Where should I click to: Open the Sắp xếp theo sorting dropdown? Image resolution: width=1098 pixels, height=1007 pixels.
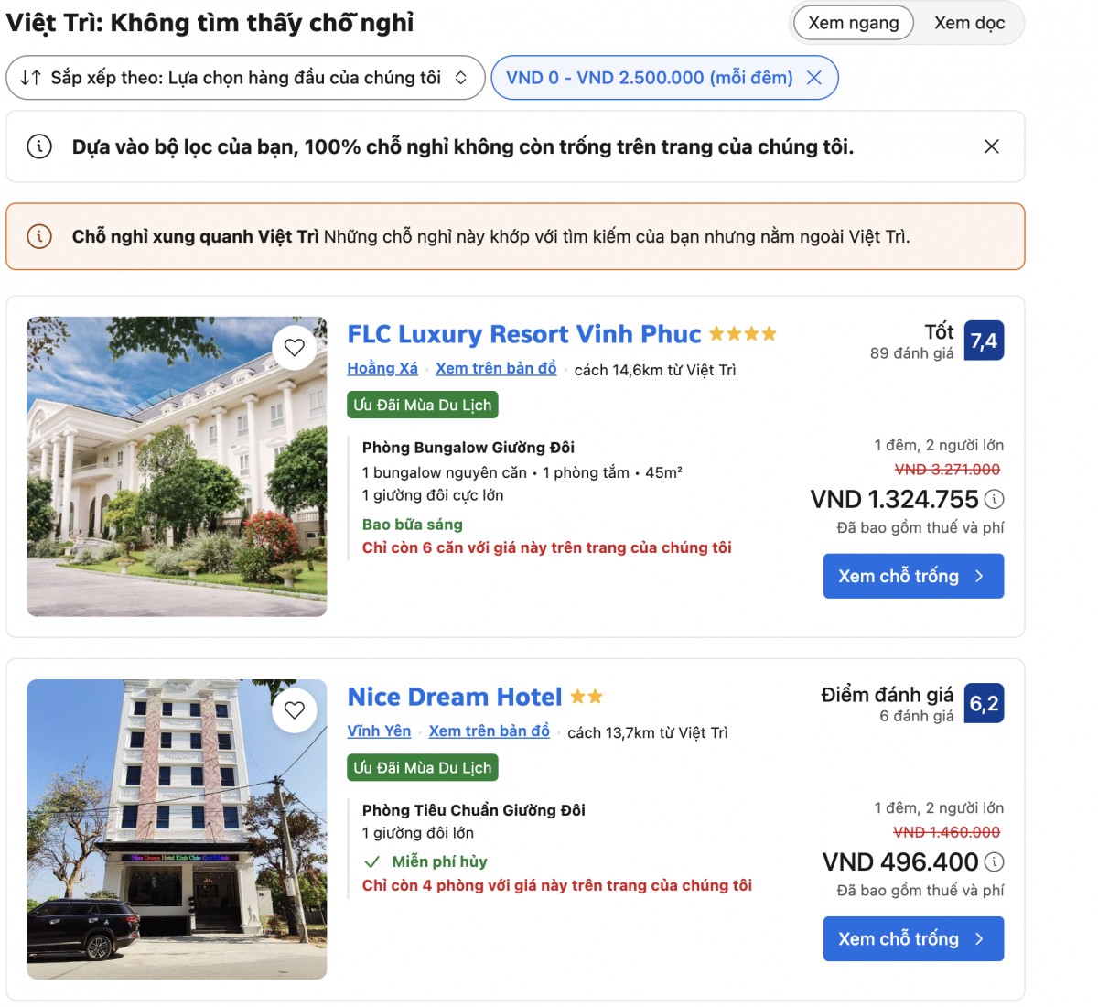247,78
